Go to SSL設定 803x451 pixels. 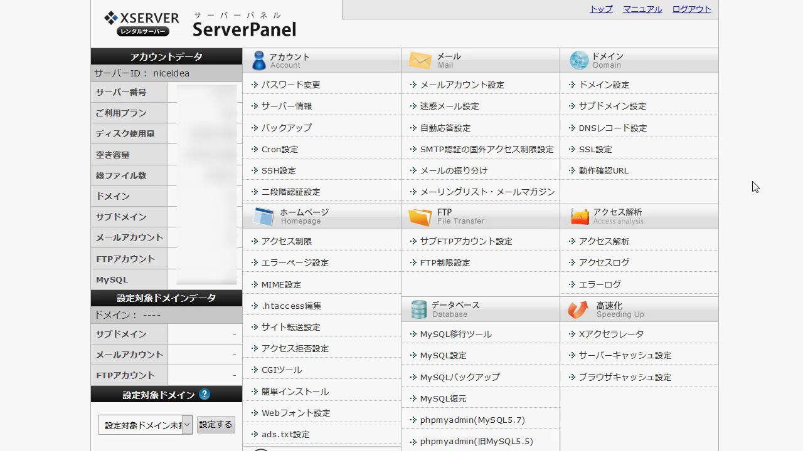tap(595, 149)
